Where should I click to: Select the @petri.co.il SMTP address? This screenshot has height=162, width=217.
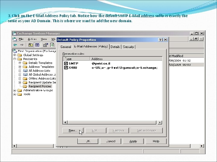point(101,64)
